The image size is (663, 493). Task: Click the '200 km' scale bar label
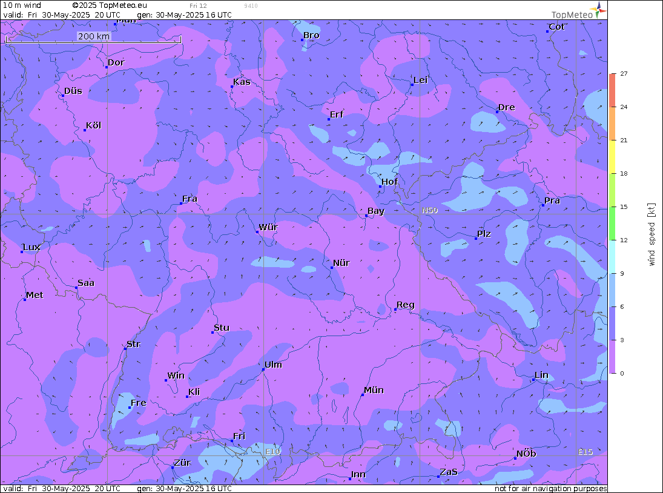pos(94,36)
